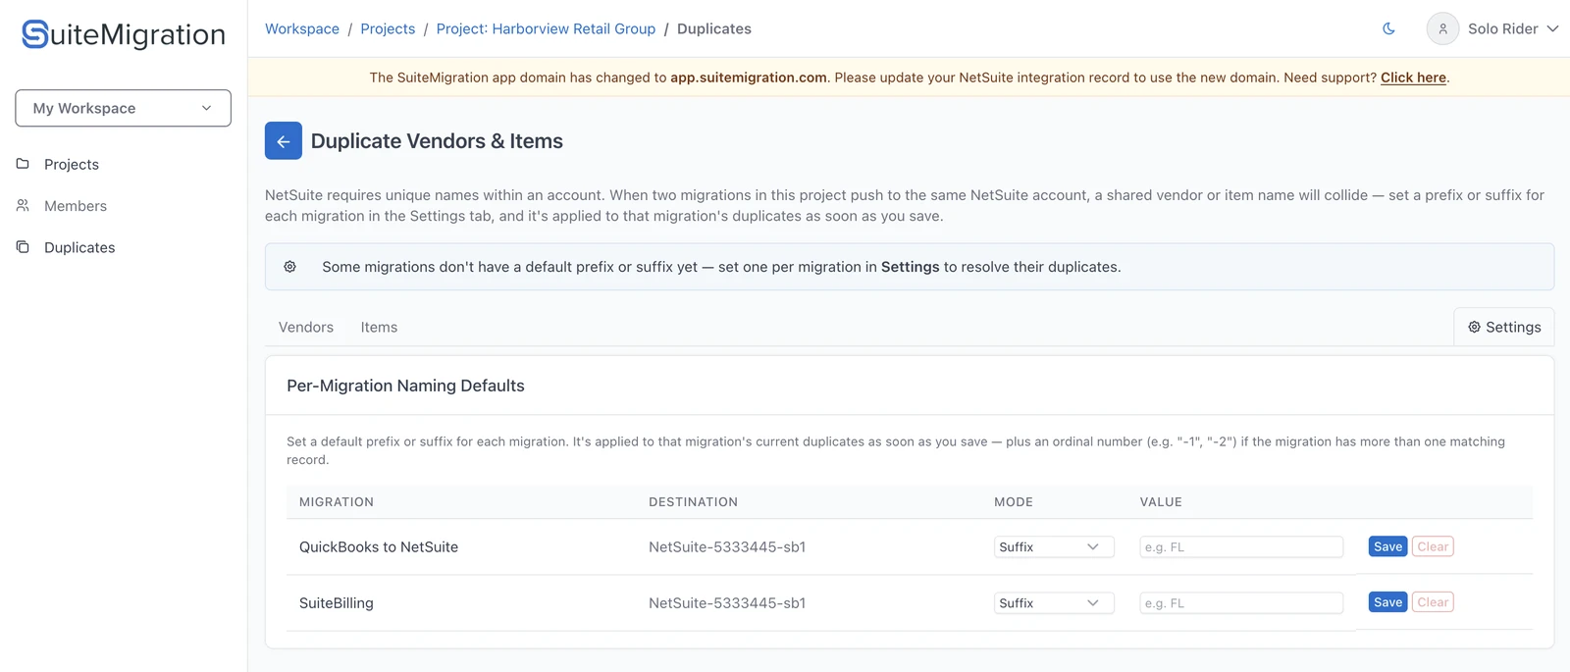Image resolution: width=1570 pixels, height=672 pixels.
Task: Focus Value field for QuickBooks to NetSuite
Action: tap(1241, 546)
